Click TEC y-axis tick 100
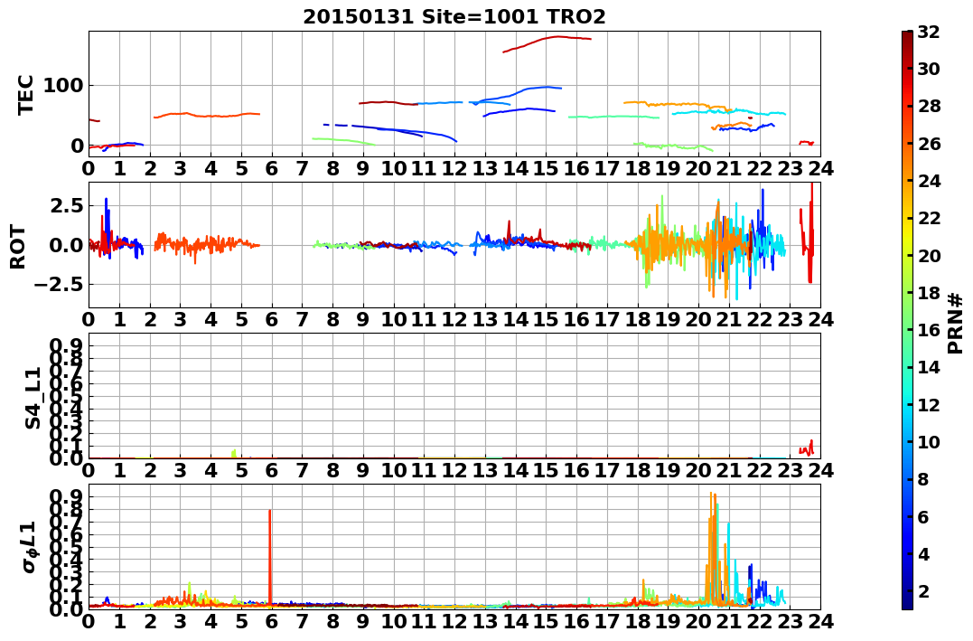973x641 pixels. tap(63, 85)
